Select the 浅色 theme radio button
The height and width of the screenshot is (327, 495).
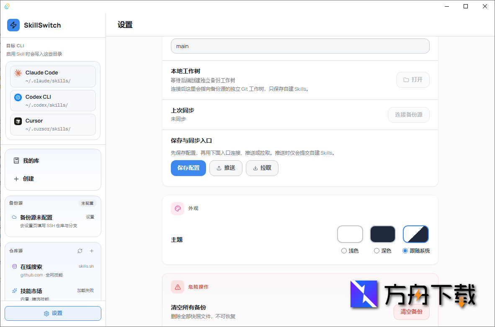(x=343, y=250)
